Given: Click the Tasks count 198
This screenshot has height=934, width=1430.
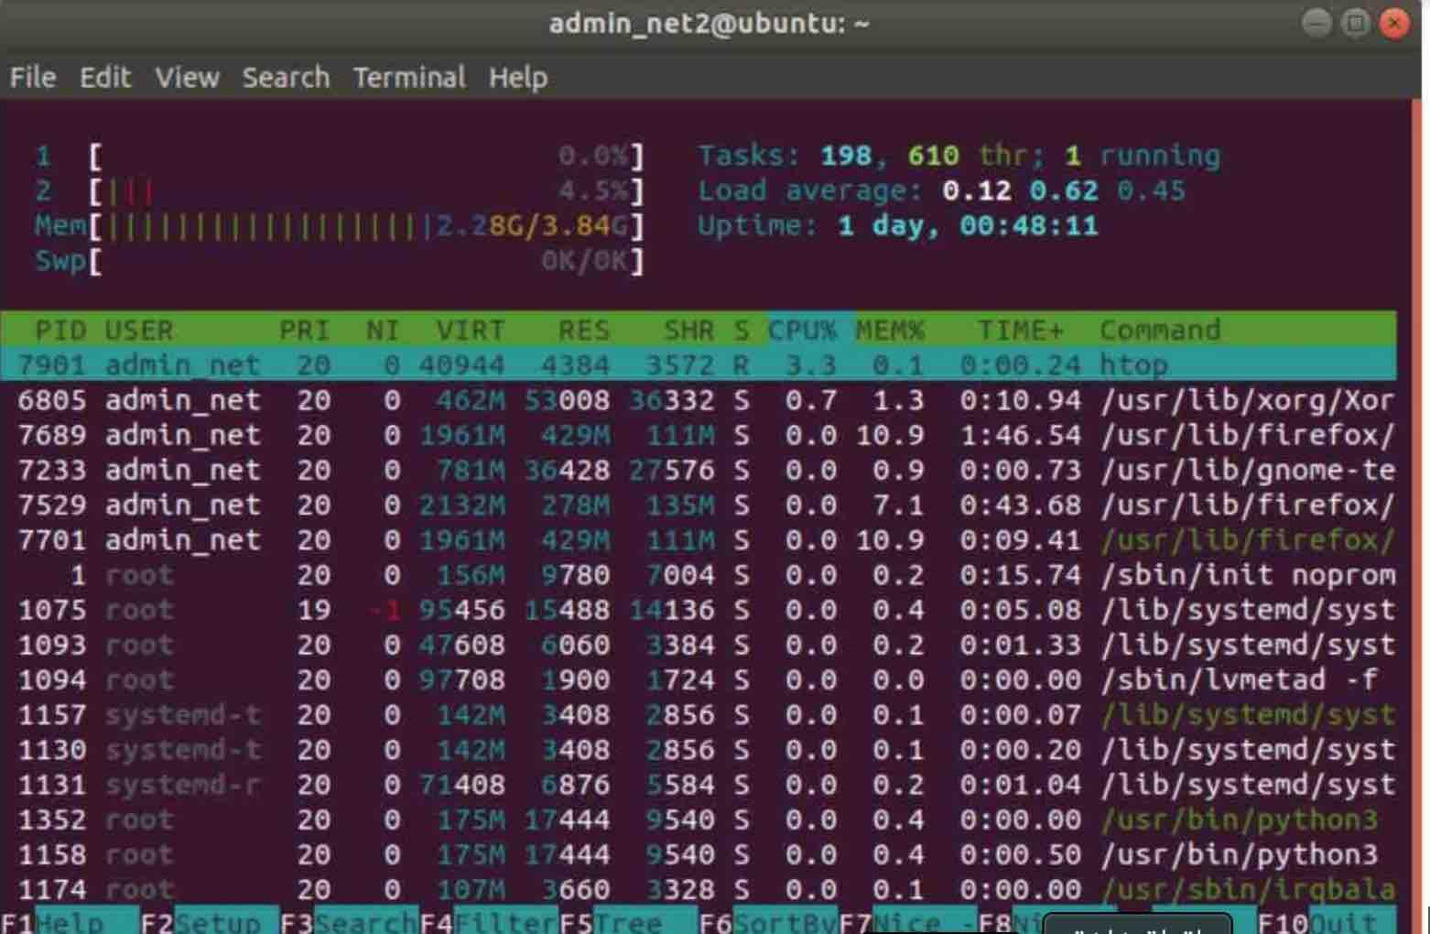Looking at the screenshot, I should point(846,156).
